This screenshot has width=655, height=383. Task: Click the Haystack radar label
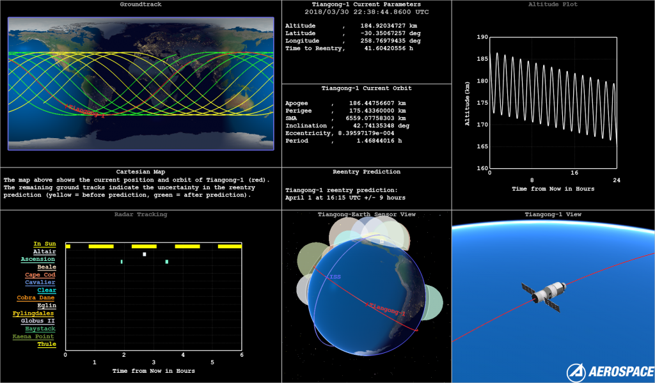pos(39,329)
